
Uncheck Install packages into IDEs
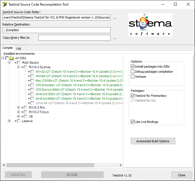(x=132, y=67)
